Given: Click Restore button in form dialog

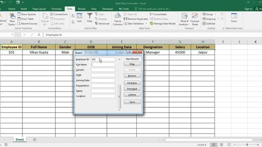Looking at the screenshot, I should tap(132, 76).
